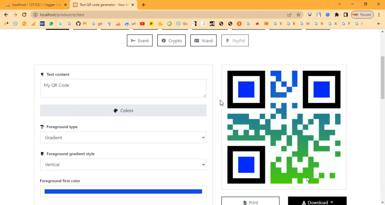
Task: Open the yellow P bookmark
Action: point(151,24)
